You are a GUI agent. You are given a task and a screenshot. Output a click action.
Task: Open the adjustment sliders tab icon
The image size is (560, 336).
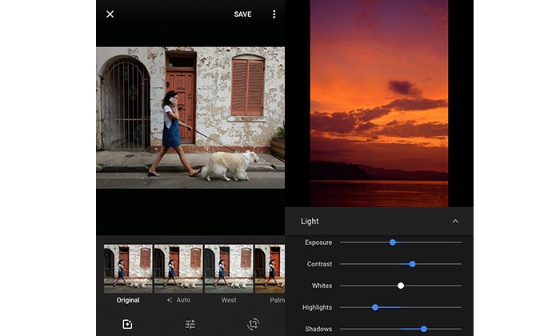click(190, 324)
